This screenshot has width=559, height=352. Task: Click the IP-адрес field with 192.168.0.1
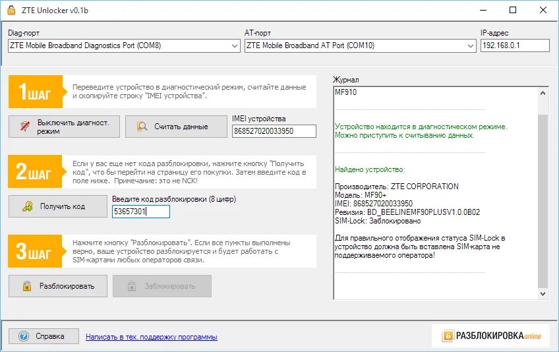click(515, 45)
